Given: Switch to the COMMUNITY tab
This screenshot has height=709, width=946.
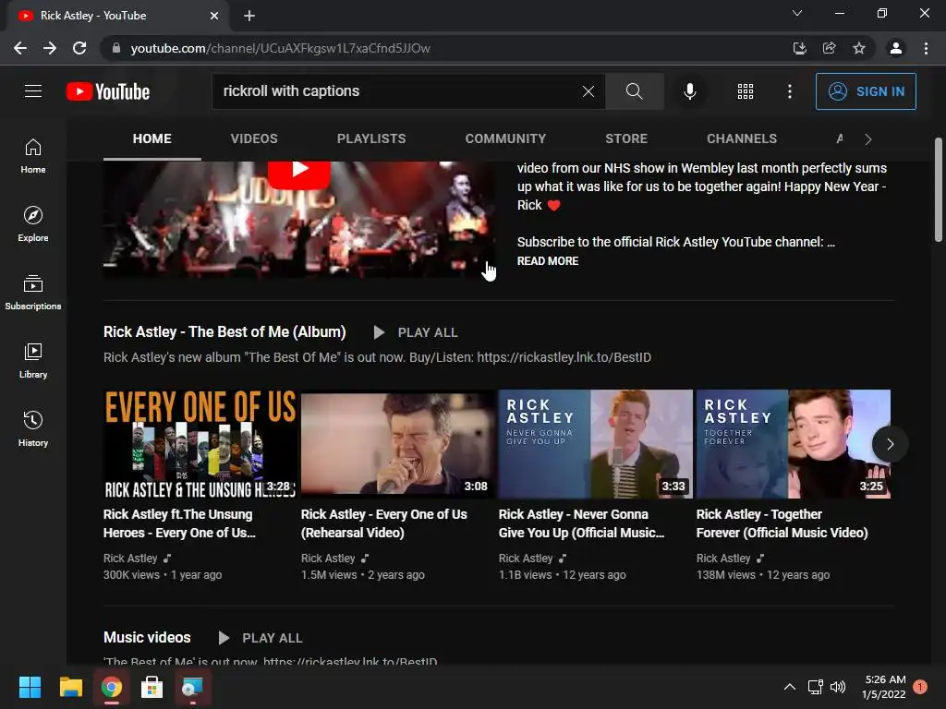Looking at the screenshot, I should click(x=505, y=138).
